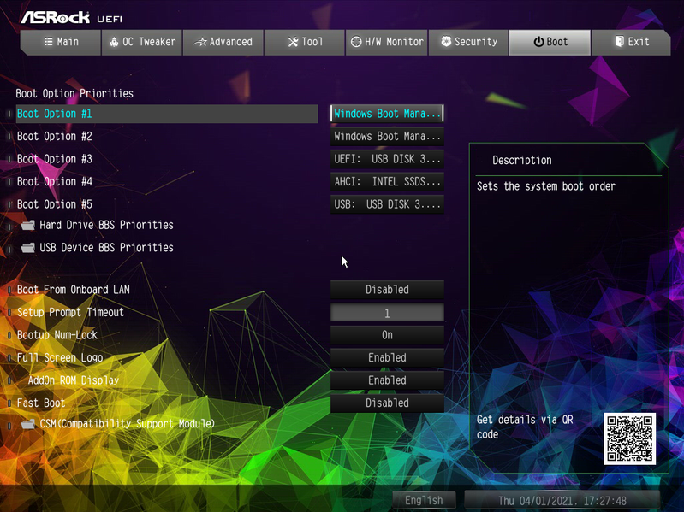Edit the Setup Prompt Timeout field
The width and height of the screenshot is (684, 512).
click(x=387, y=313)
